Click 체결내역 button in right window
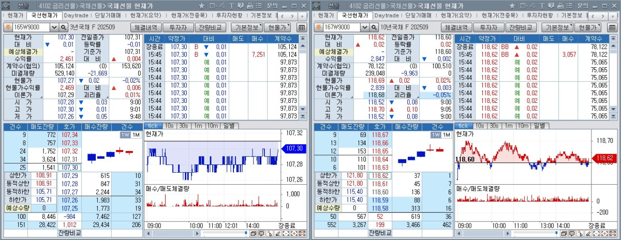 (457, 27)
